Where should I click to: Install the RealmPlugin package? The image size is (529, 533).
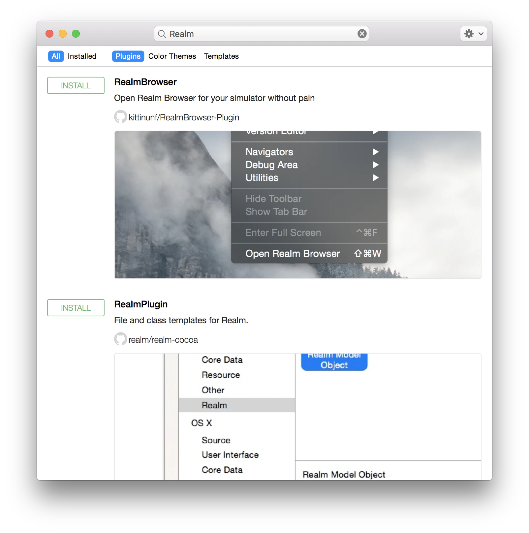[x=76, y=308]
